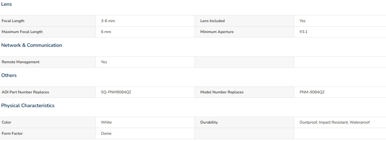
Task: Click the Network & Communication heading
Action: coord(32,45)
